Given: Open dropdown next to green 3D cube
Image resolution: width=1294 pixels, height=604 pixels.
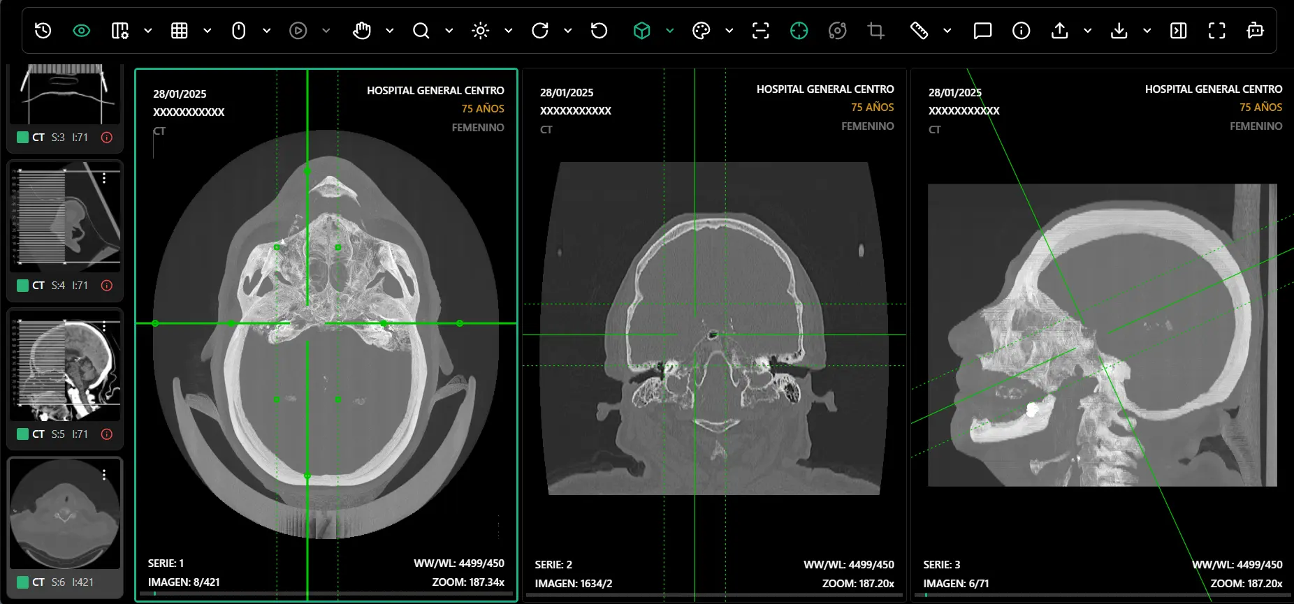Looking at the screenshot, I should [x=670, y=31].
